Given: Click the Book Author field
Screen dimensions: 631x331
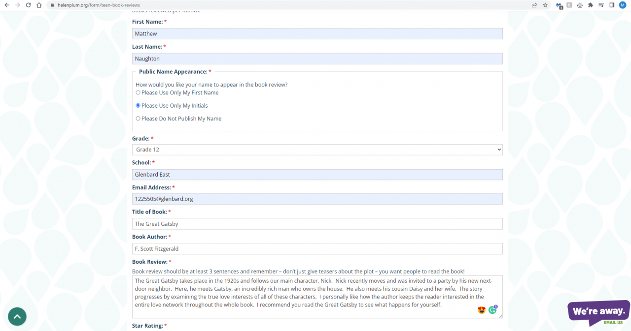Looking at the screenshot, I should tap(317, 249).
